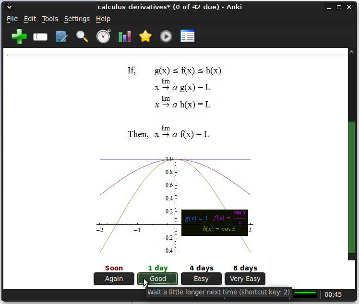Click the stopwatch timer icon
Screen dimensions: 359x304
pyautogui.click(x=104, y=36)
